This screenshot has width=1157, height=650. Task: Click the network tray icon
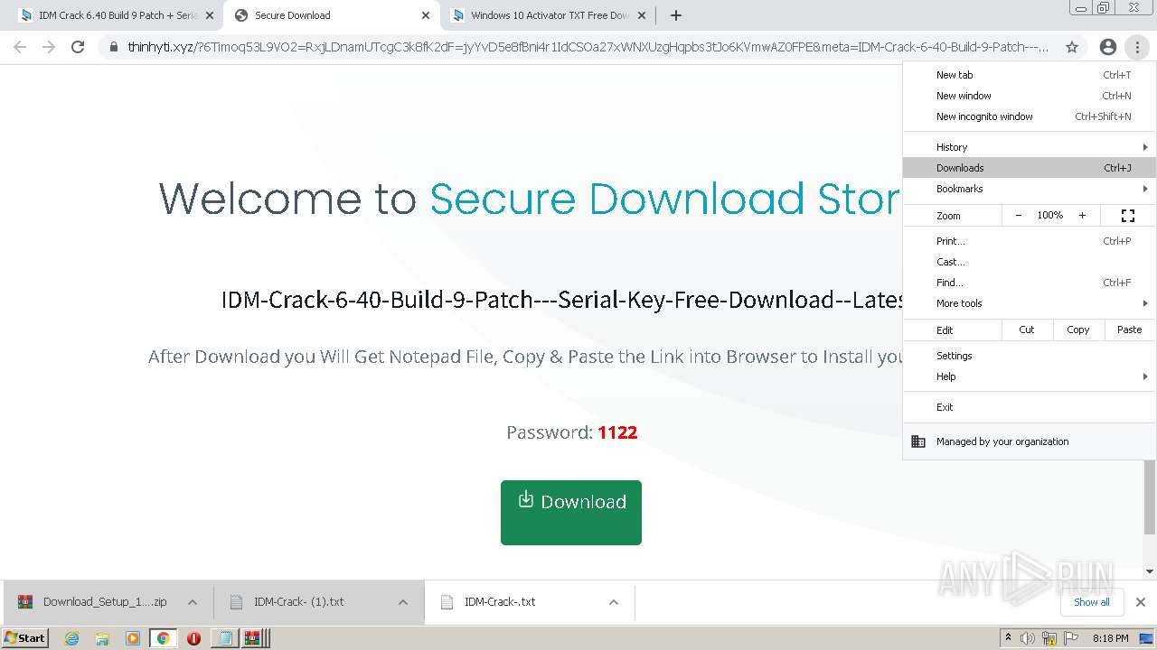[1049, 638]
